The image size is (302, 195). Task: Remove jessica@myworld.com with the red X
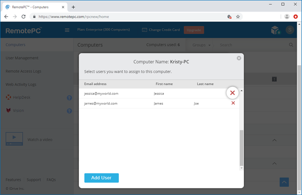(233, 93)
